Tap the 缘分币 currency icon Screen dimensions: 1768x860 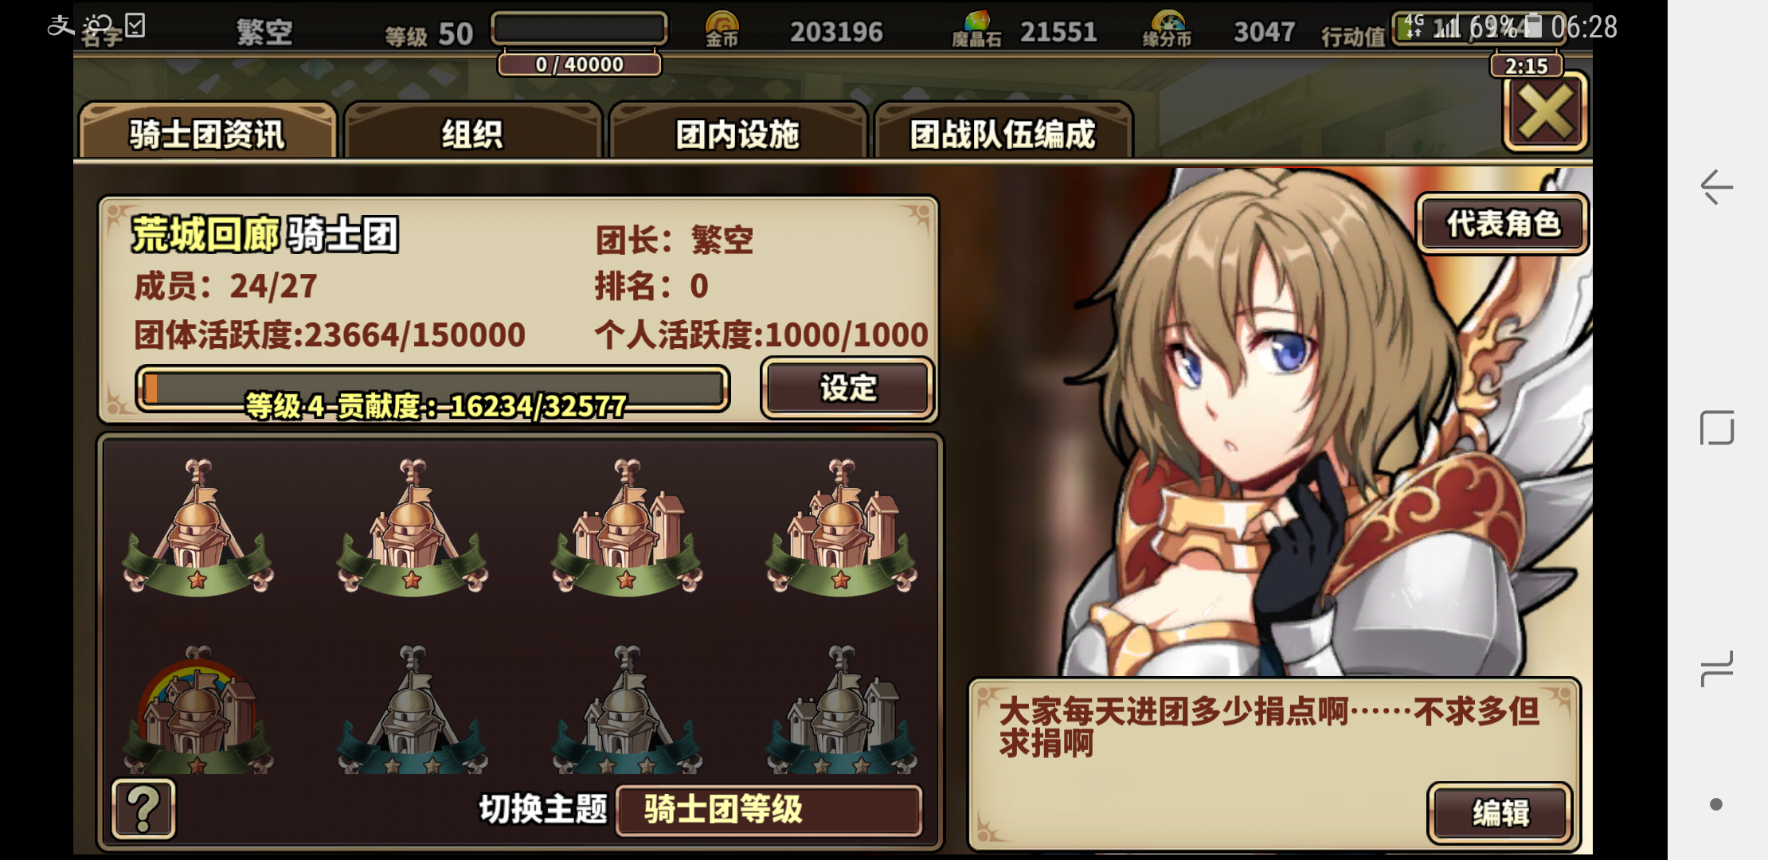(1168, 29)
